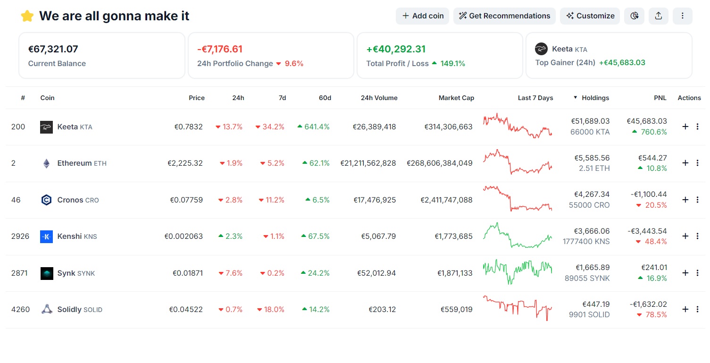The height and width of the screenshot is (363, 710).
Task: Open the Cronos CRO coin link
Action: coord(78,200)
